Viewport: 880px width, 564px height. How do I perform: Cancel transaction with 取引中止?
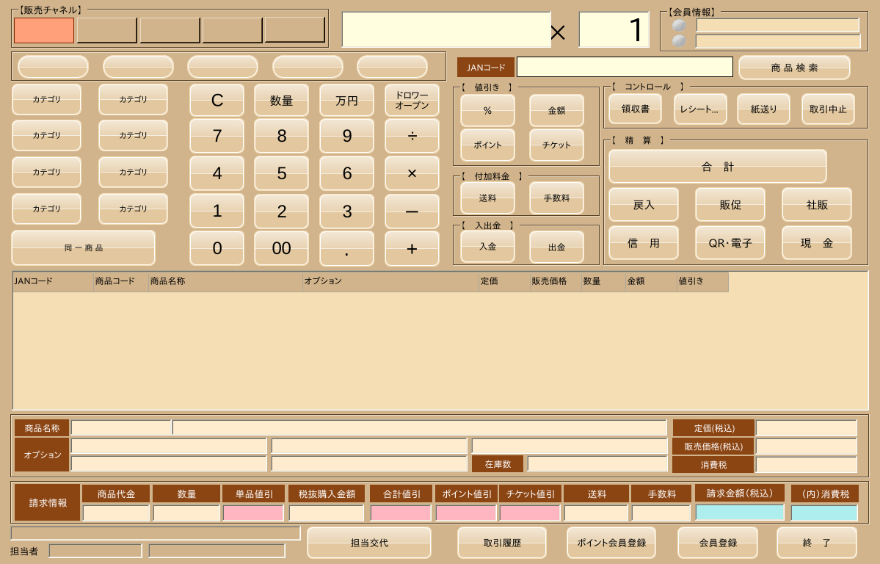pos(828,109)
